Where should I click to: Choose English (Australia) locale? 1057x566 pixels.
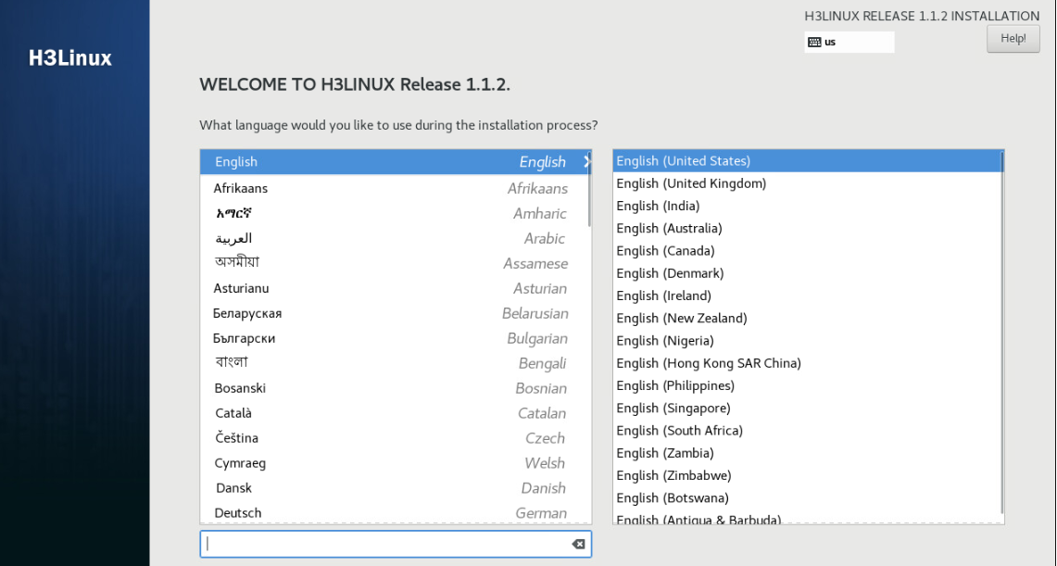[807, 228]
